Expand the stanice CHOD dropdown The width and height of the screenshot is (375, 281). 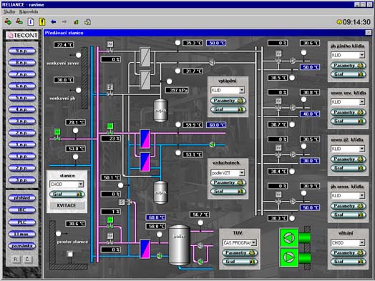pyautogui.click(x=81, y=184)
